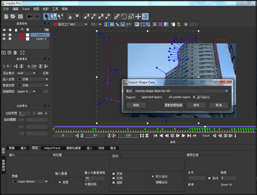Click the Link chain icon in toolbar

pyautogui.click(x=116, y=16)
